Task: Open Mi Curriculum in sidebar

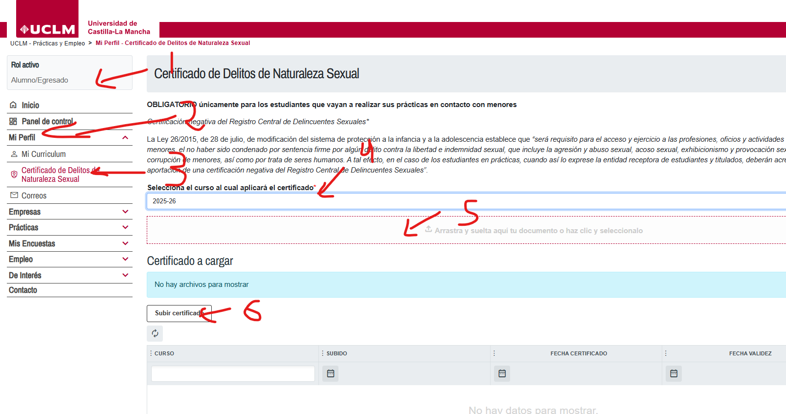Action: pos(44,154)
